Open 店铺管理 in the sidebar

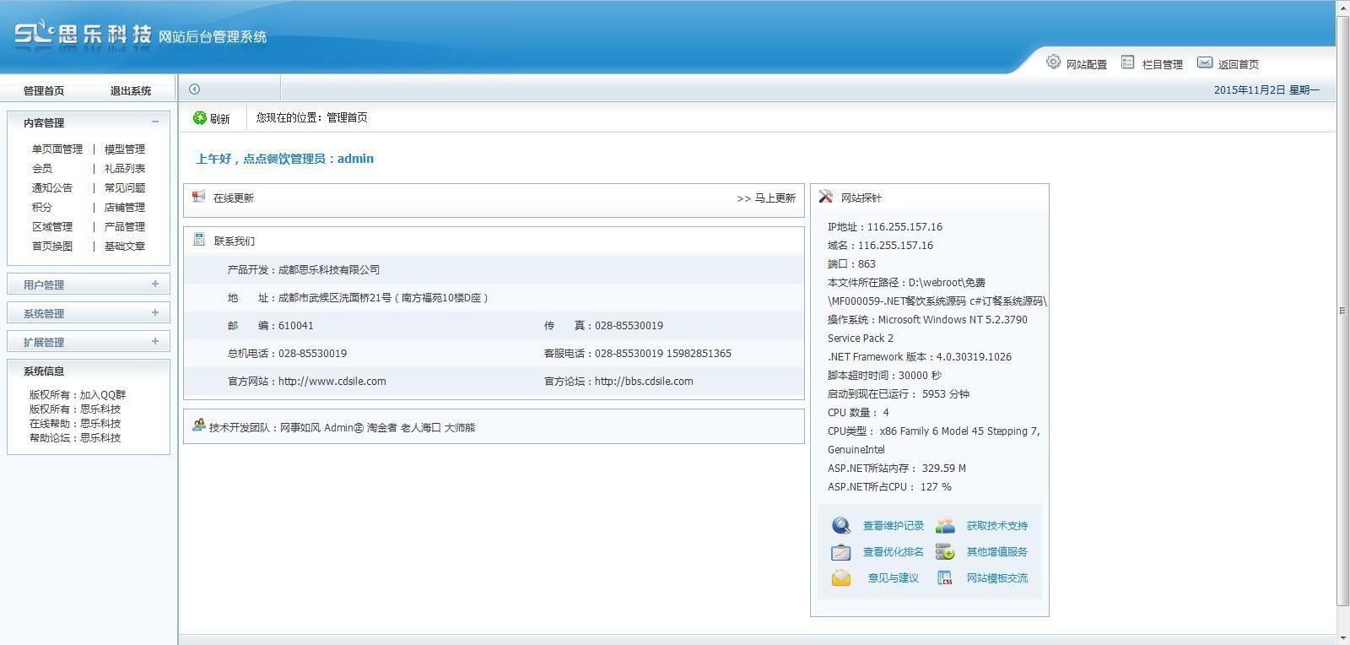(x=125, y=207)
